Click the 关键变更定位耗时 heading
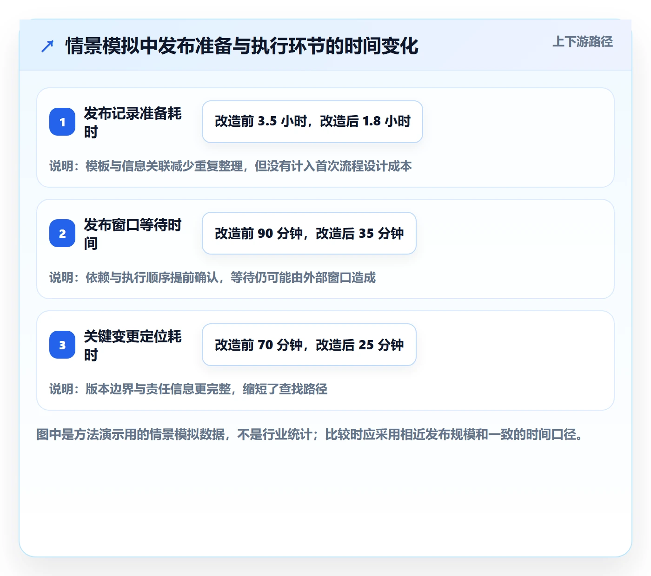Screen dimensions: 651x576 point(133,345)
